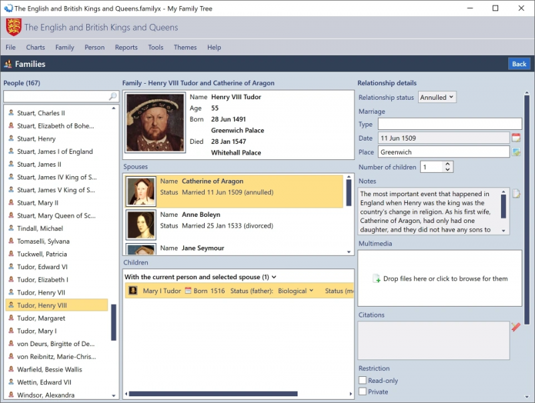Select Stuart, James I of England
The height and width of the screenshot is (403, 535).
point(57,151)
